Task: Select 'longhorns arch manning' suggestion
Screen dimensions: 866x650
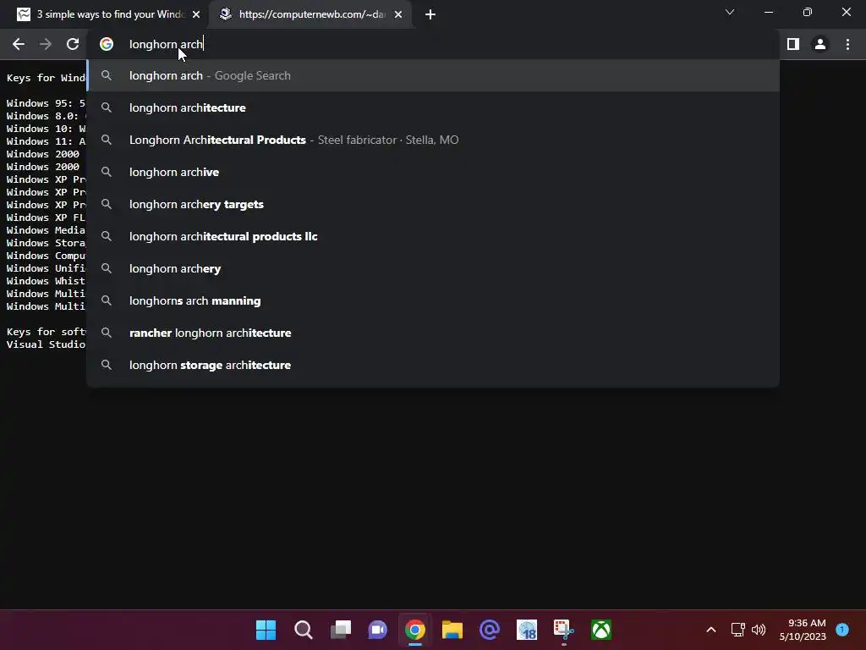Action: click(x=433, y=300)
